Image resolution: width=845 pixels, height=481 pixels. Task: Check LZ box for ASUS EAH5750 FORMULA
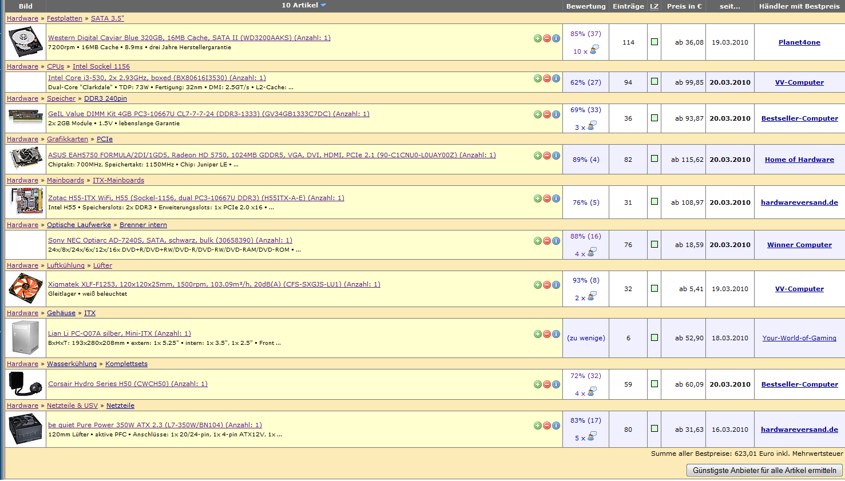(654, 159)
